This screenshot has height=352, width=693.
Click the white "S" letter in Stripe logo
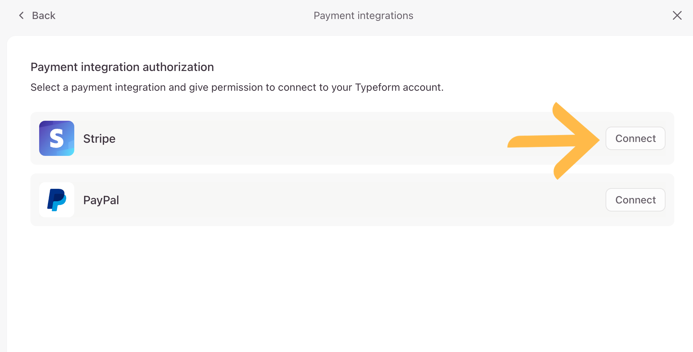tap(57, 139)
